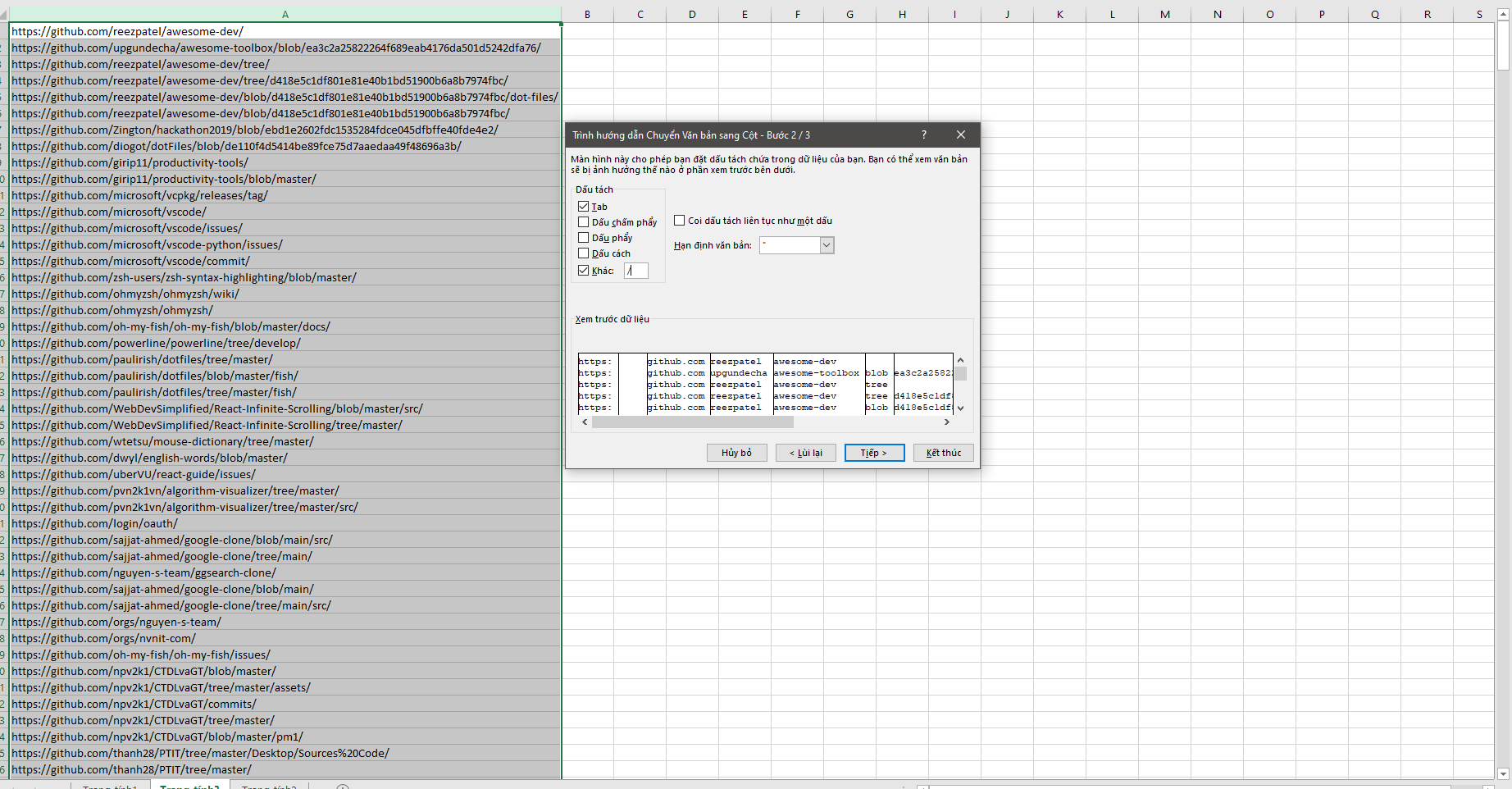
Task: Click the preview's right scroll arrow
Action: click(947, 422)
